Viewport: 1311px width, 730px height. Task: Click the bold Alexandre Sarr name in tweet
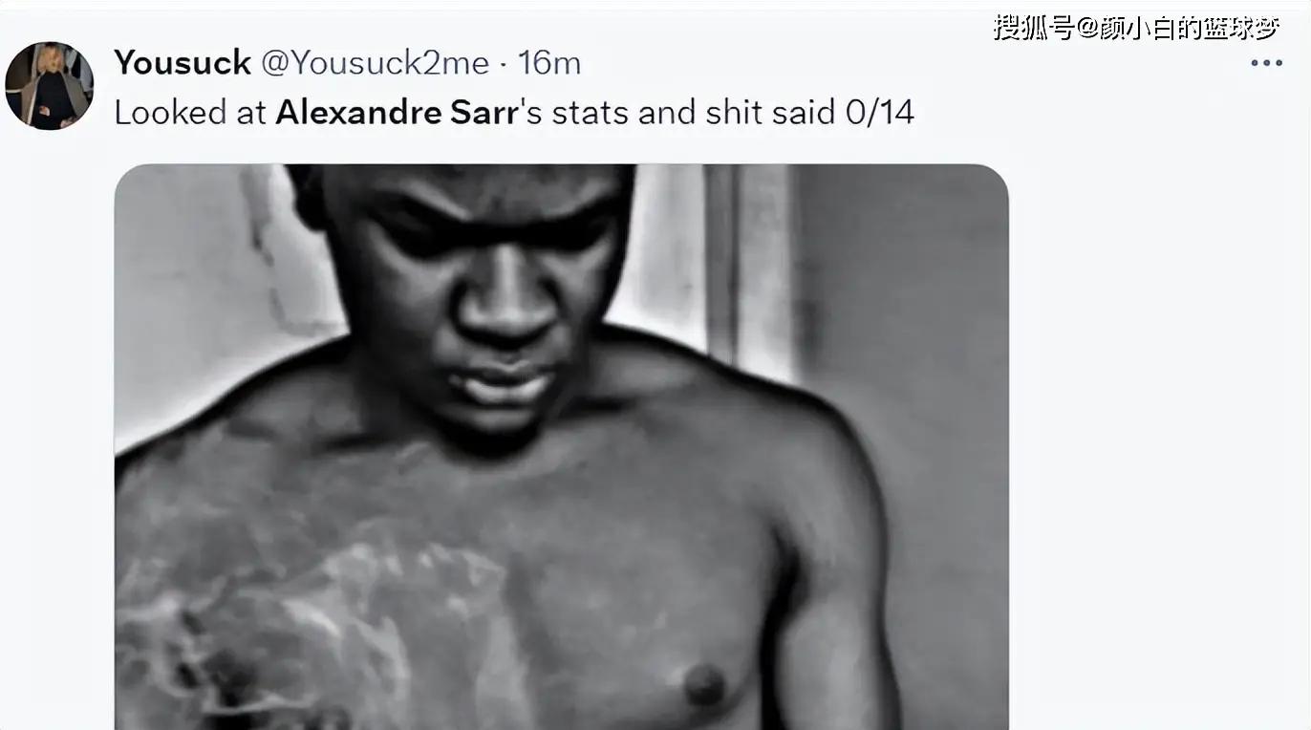pyautogui.click(x=397, y=113)
